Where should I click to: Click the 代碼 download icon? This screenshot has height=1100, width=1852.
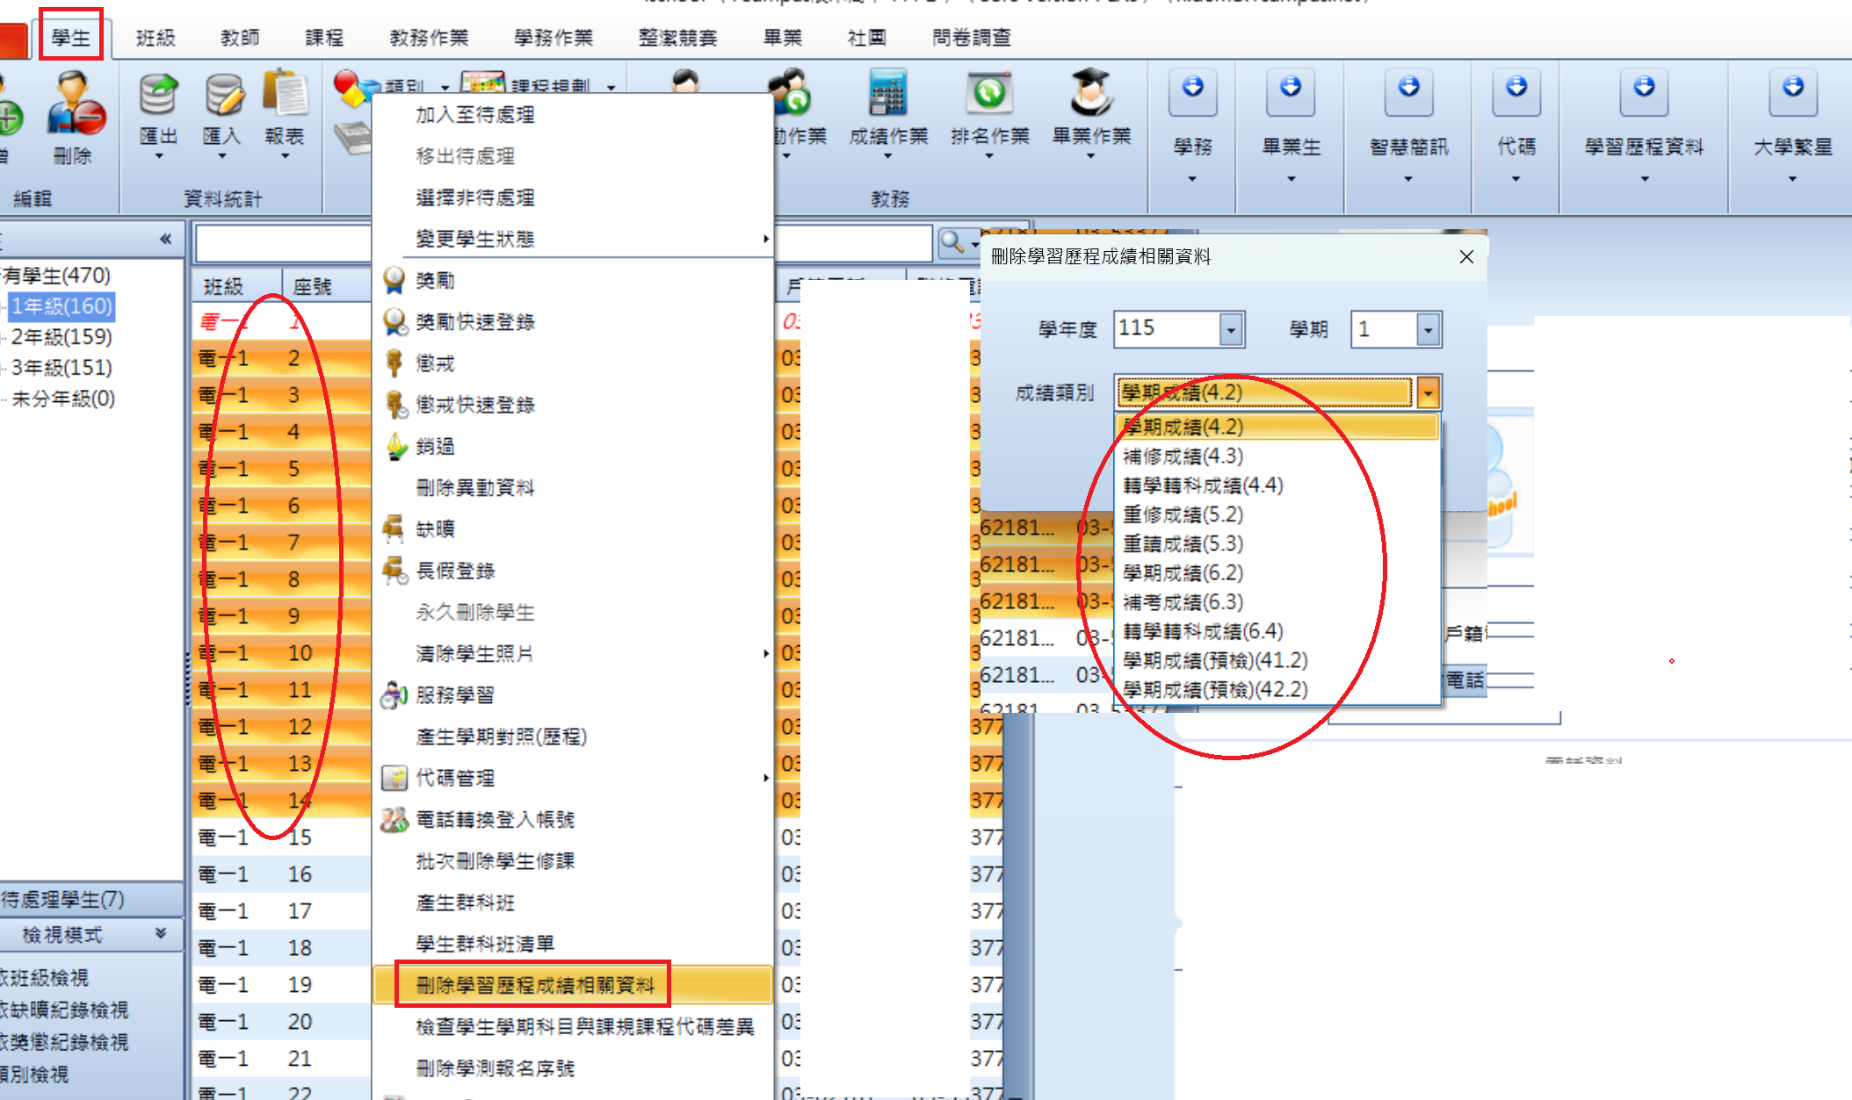(1516, 91)
